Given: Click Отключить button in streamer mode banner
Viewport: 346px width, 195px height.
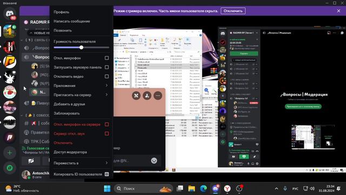Looking at the screenshot, I should 233,11.
